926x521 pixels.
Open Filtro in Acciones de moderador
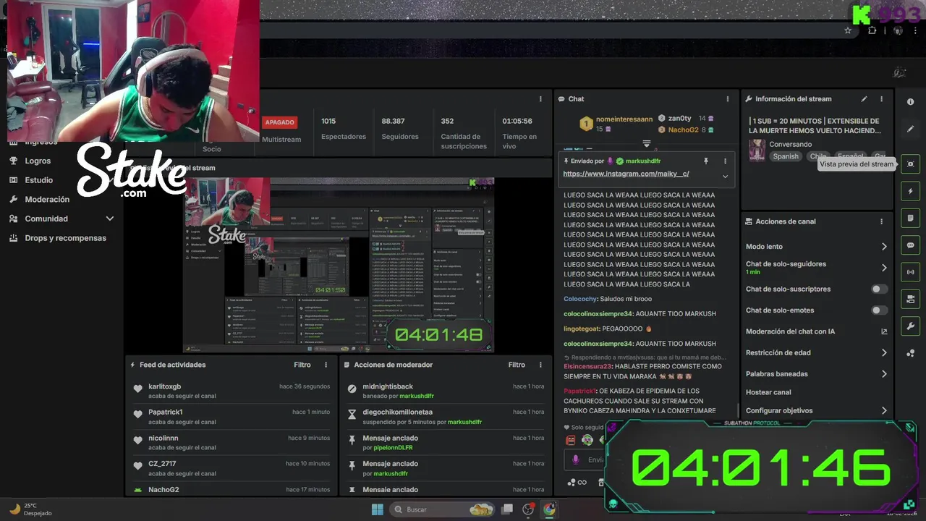click(517, 365)
